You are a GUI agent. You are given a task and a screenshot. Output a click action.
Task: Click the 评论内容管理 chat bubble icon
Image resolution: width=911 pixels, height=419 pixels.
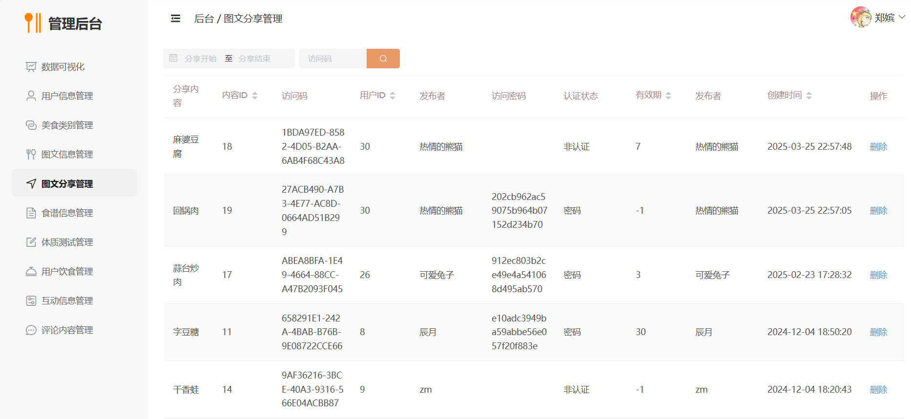click(x=31, y=330)
